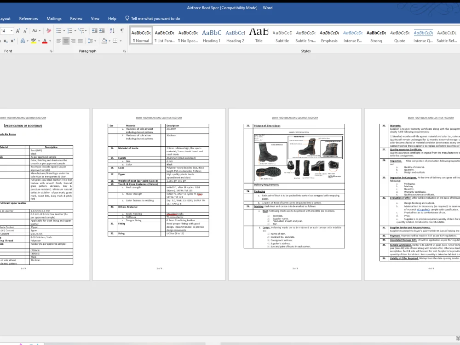Apply yellow text highlight color
460x345 pixels.
(x=34, y=41)
